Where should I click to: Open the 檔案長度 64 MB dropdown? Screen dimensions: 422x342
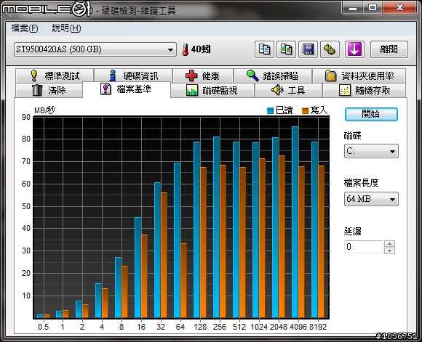371,199
